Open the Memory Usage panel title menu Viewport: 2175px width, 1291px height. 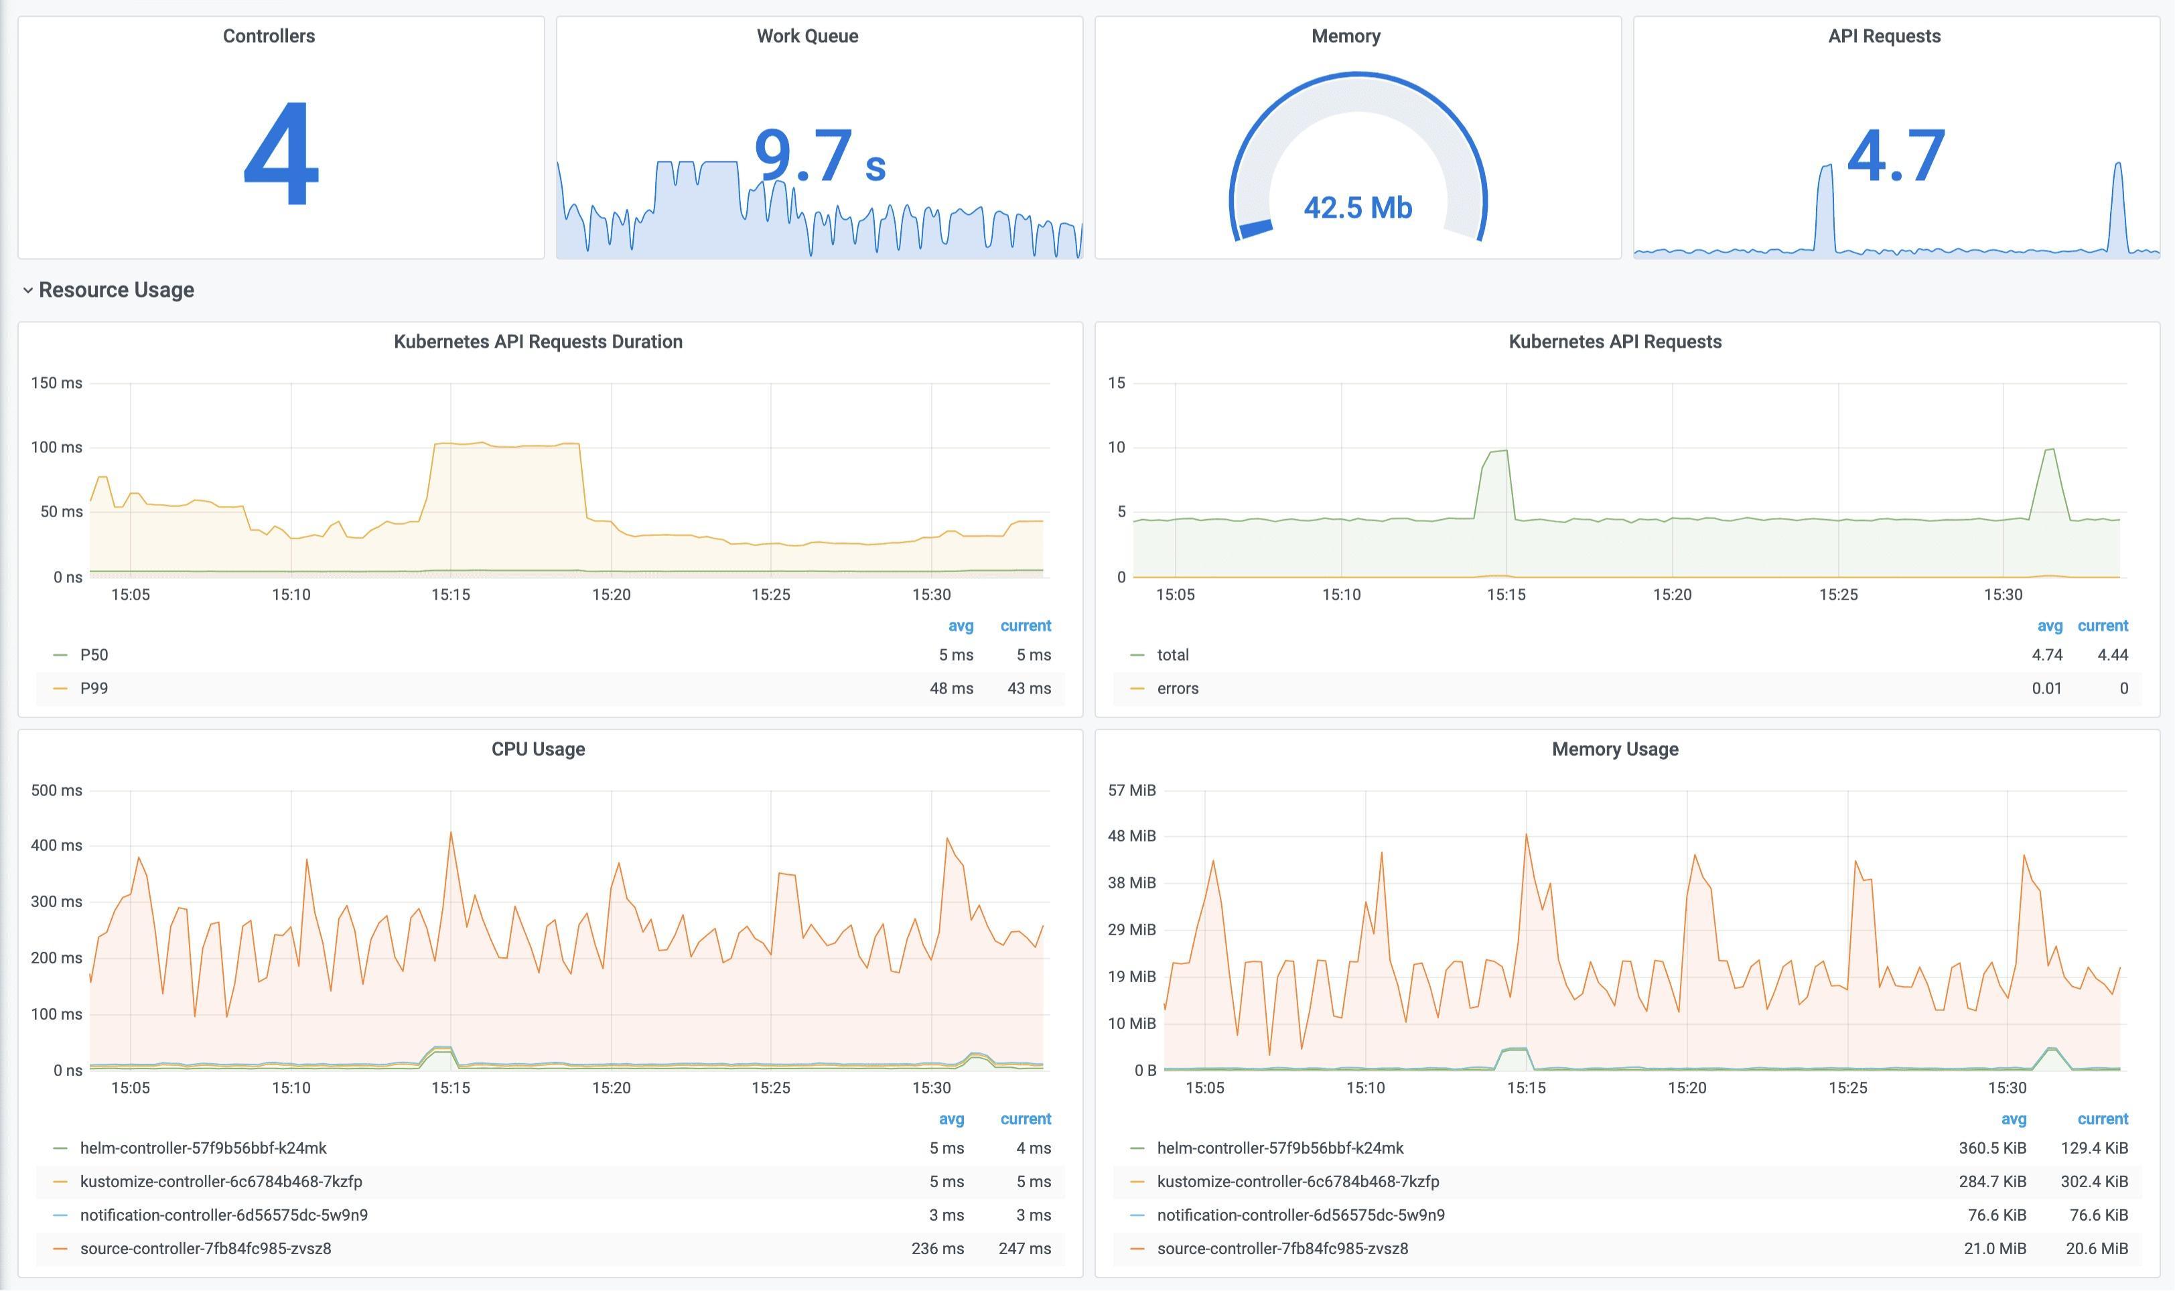(1614, 749)
